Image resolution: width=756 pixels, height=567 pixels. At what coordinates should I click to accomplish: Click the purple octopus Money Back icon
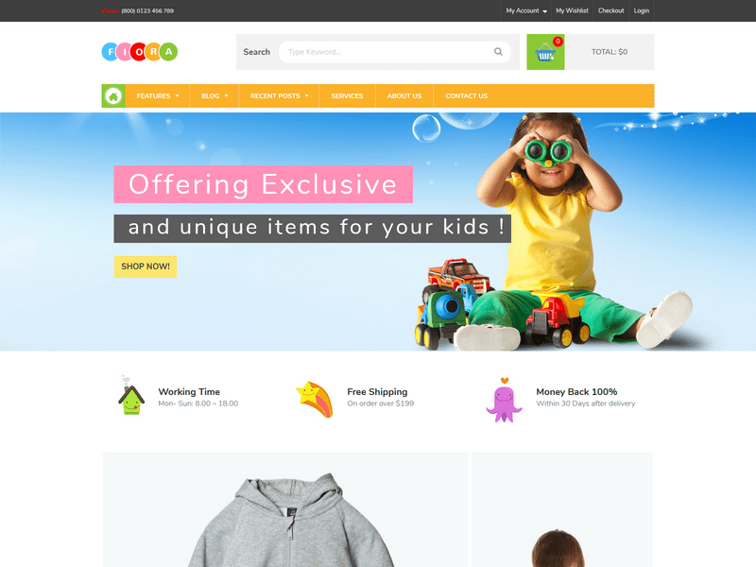click(504, 400)
